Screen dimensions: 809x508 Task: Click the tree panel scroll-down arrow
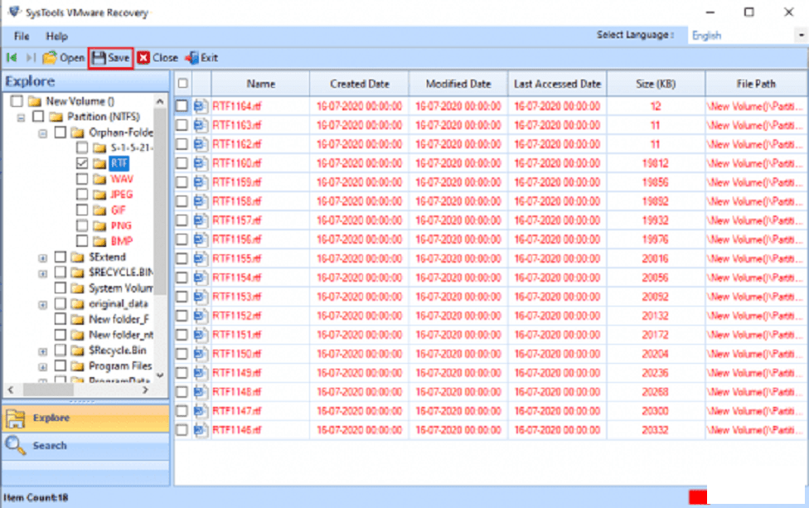click(160, 375)
